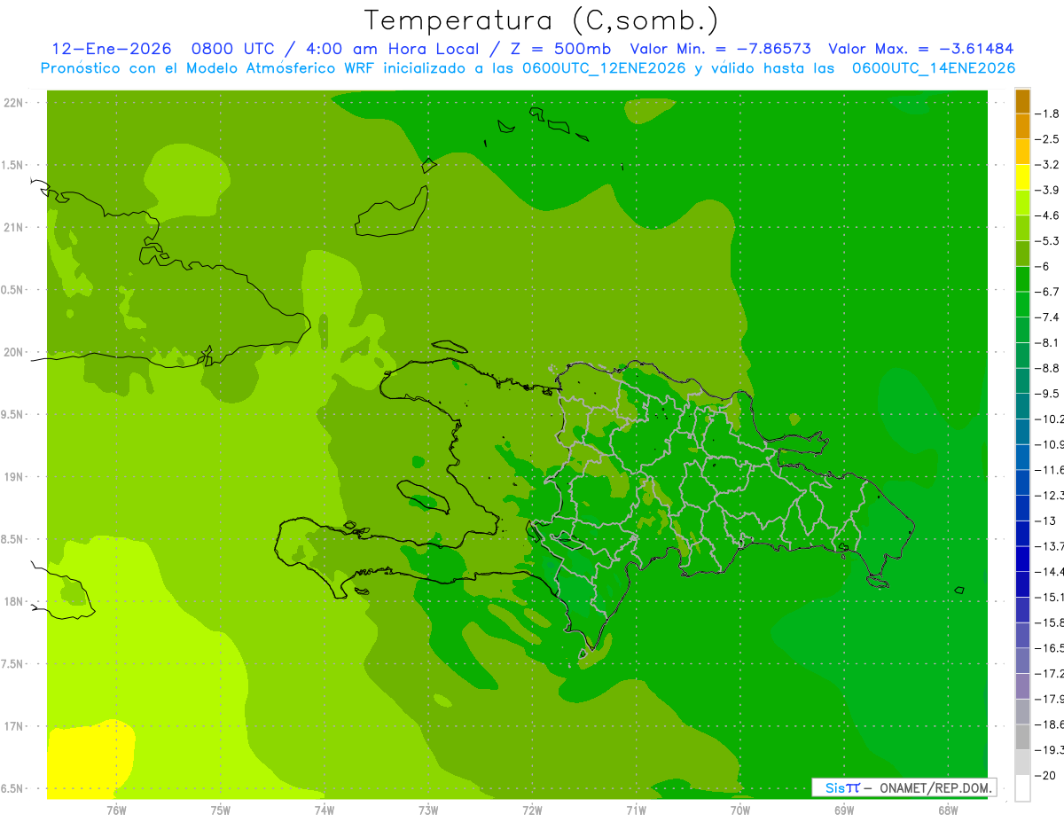Select the date text '12-Ene-2026'

coord(112,49)
